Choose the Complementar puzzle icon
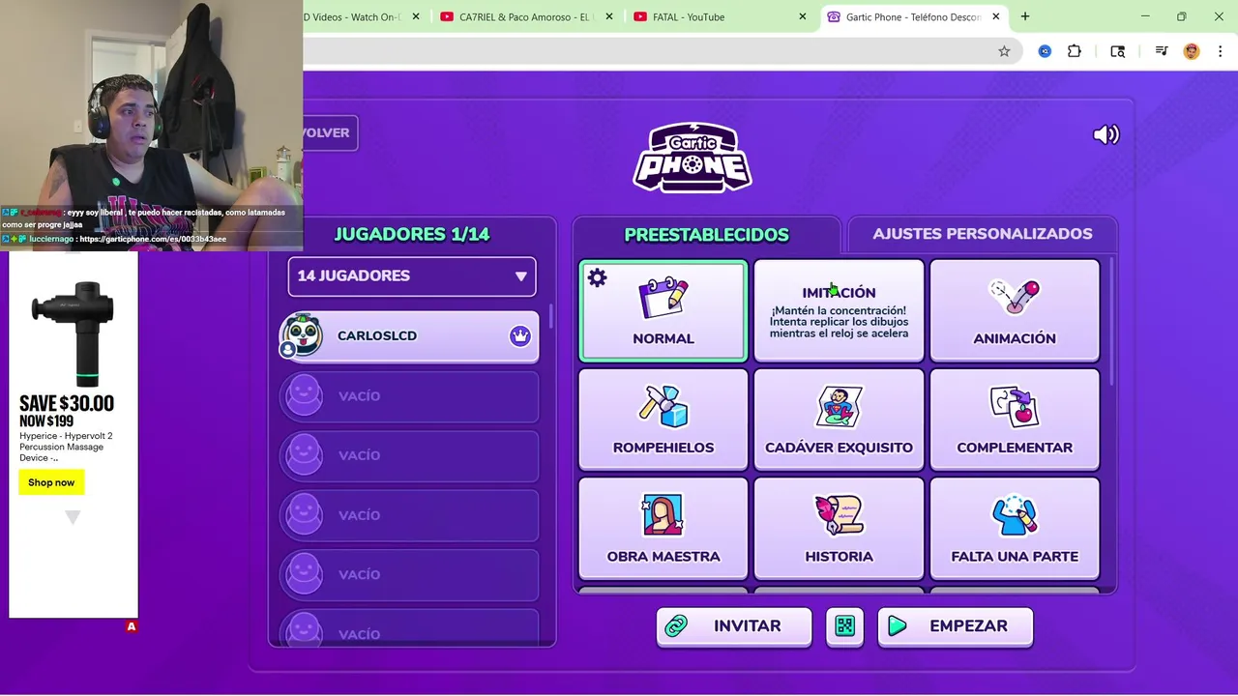The width and height of the screenshot is (1238, 696). point(1014,406)
